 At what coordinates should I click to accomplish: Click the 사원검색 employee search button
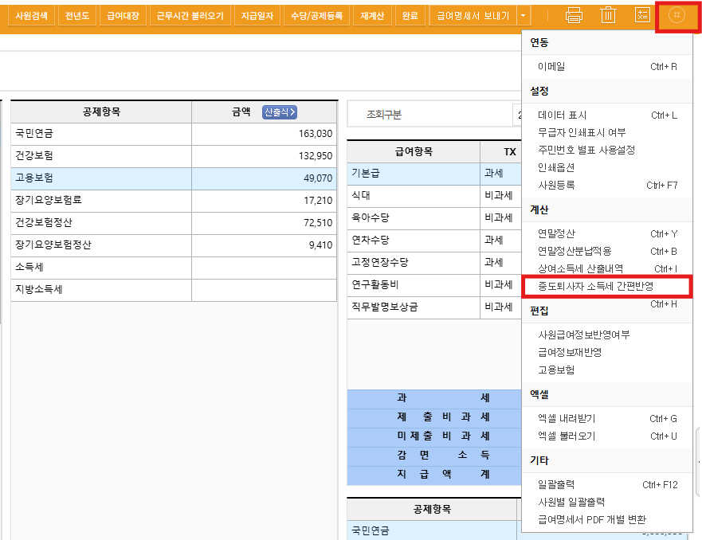click(x=30, y=15)
